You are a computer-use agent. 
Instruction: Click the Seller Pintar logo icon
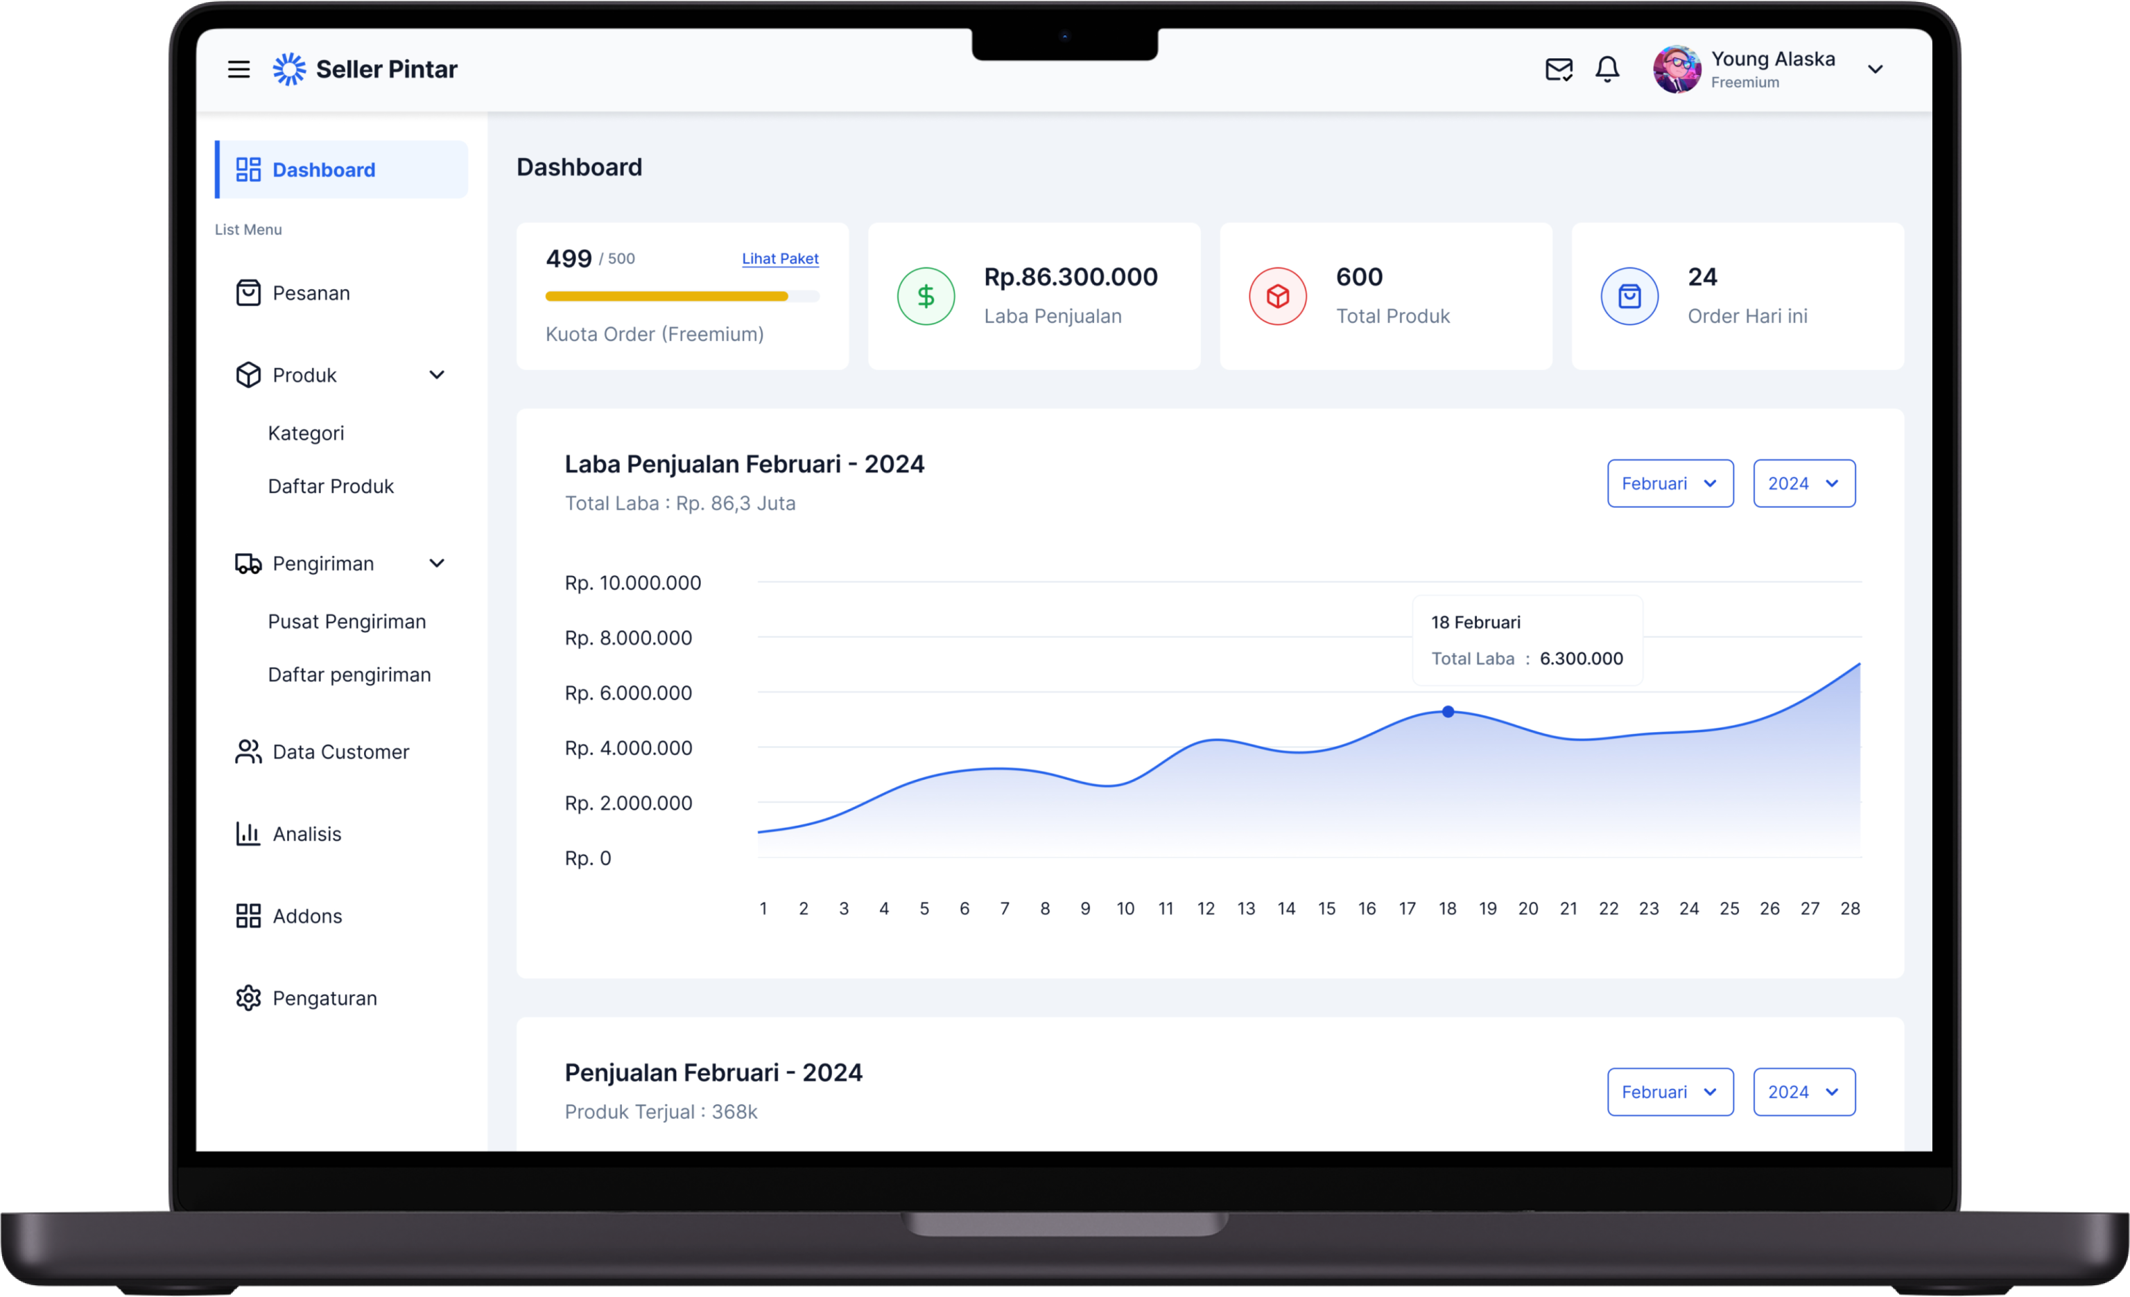[288, 69]
